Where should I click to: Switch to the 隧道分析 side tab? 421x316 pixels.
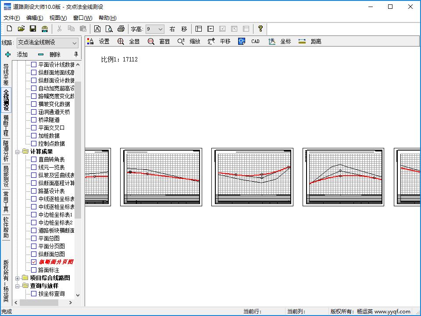(x=6, y=151)
